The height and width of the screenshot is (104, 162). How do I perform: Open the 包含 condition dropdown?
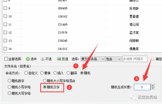113,59
